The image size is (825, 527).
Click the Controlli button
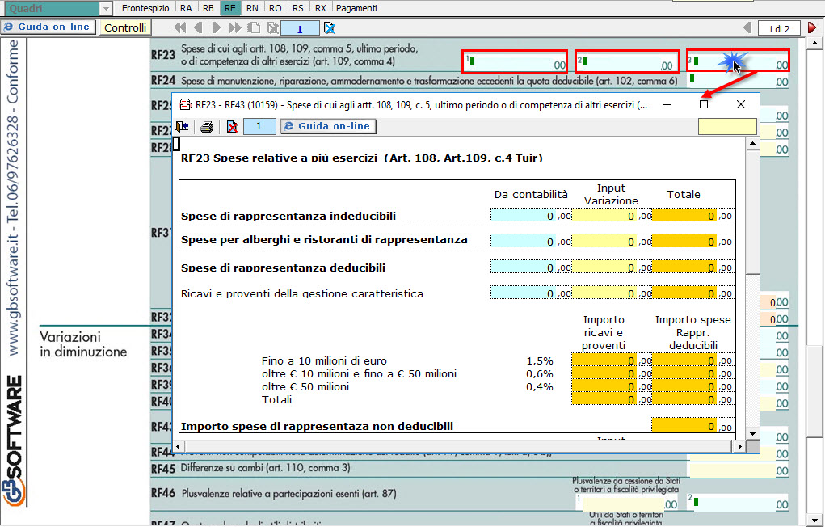coord(125,28)
